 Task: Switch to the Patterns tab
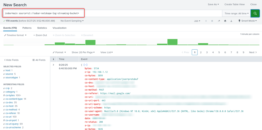click(27, 28)
